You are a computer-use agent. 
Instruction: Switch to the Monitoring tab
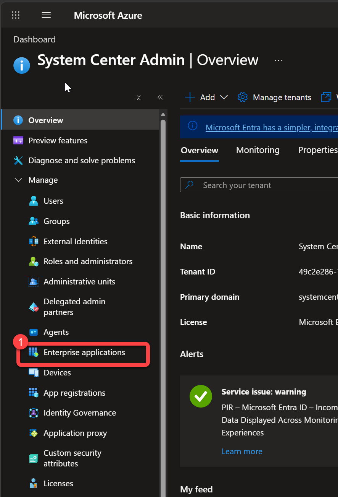(x=258, y=150)
